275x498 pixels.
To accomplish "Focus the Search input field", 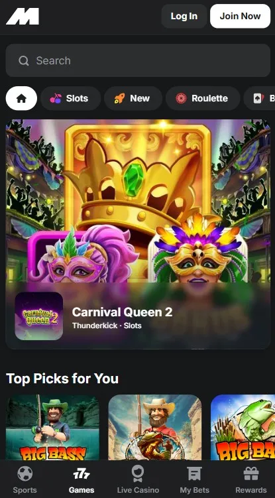I will tap(138, 60).
